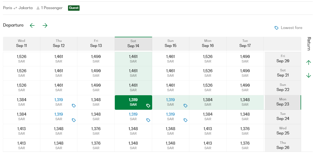
Task: Select the Wed Sep 25 return row
Action: [x=283, y=131]
